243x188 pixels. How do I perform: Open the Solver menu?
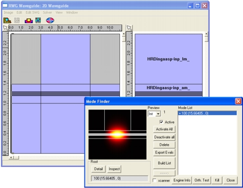pos(47,12)
